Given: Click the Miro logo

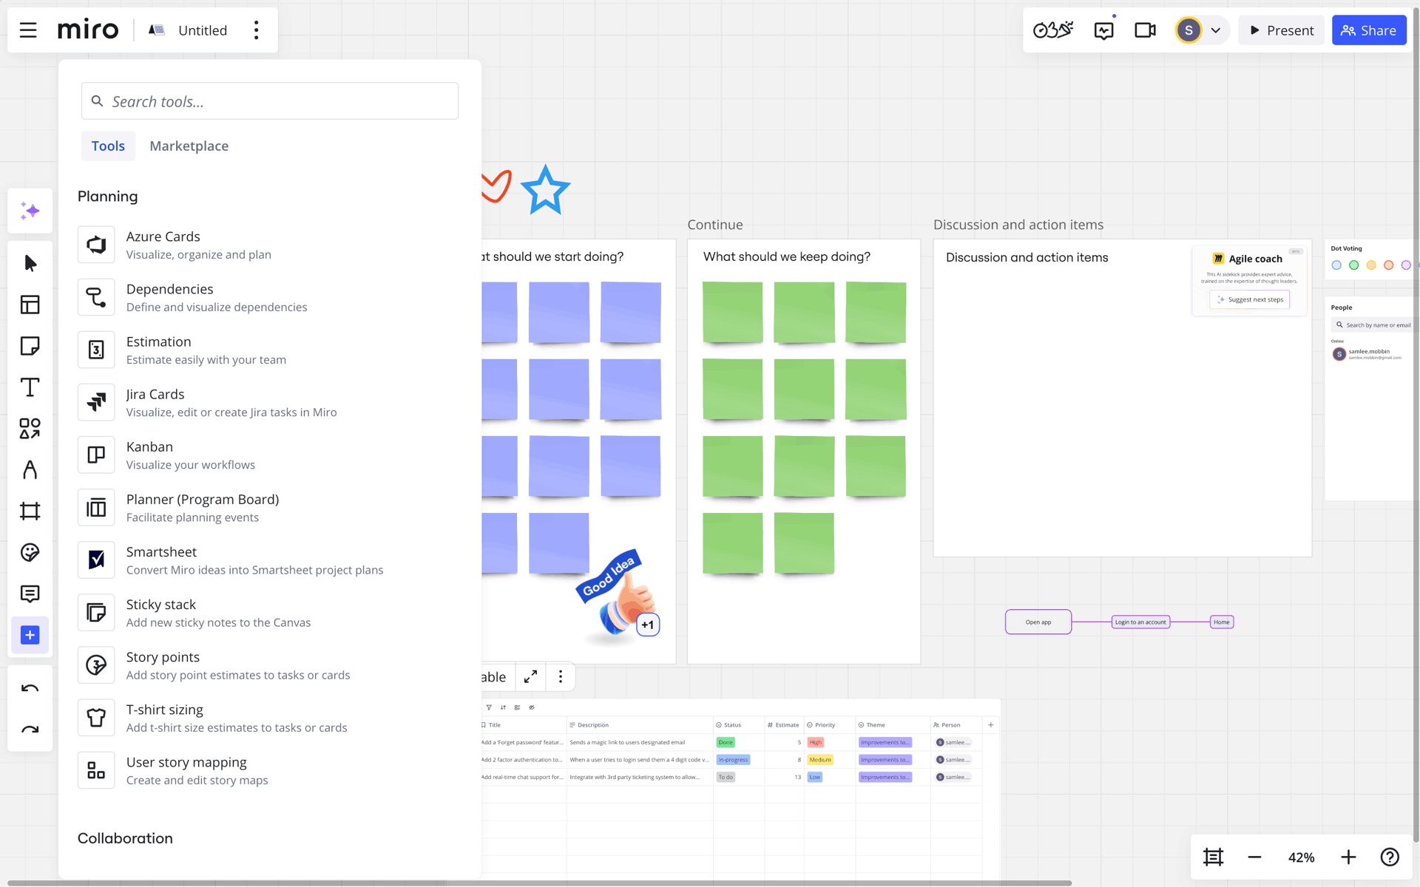Looking at the screenshot, I should (88, 30).
